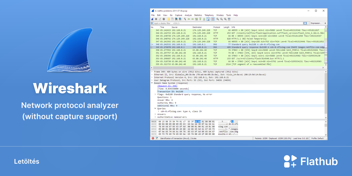Expand the Answers tree node
This screenshot has height=176, width=352.
[x=155, y=114]
